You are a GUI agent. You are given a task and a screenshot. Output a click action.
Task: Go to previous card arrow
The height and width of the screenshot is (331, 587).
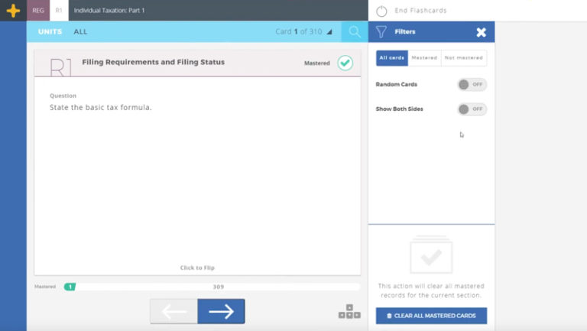point(174,311)
